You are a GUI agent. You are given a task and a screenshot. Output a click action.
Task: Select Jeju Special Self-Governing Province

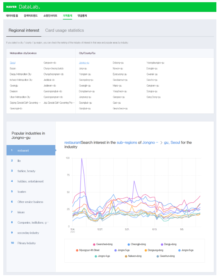click(x=59, y=103)
